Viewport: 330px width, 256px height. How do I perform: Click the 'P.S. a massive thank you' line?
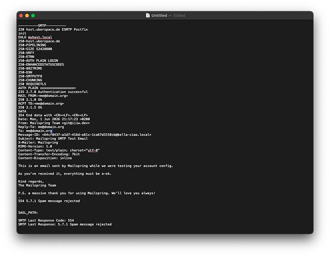tap(87, 193)
